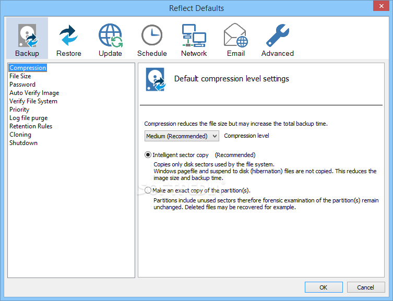
Task: Select Auto Verify Image option
Action: 34,93
